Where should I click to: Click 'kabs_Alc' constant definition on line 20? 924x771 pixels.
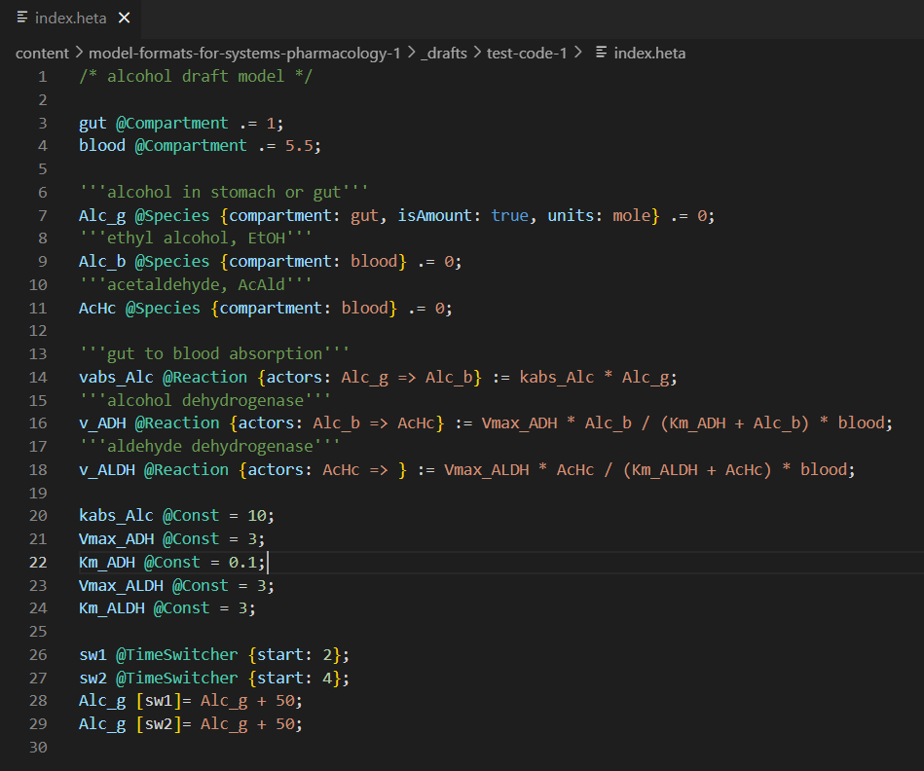tap(116, 515)
